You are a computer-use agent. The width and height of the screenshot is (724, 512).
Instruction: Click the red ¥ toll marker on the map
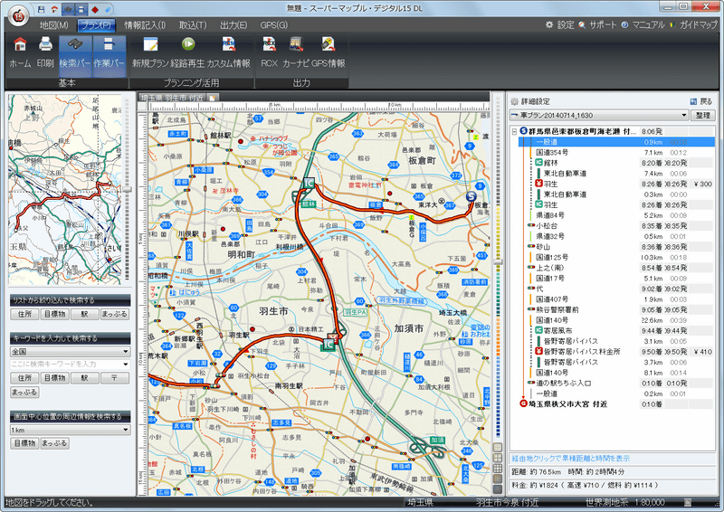tap(332, 337)
